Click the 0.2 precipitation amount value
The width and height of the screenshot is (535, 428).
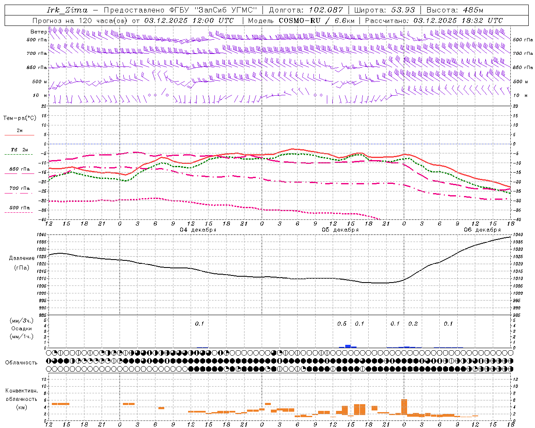click(x=413, y=324)
